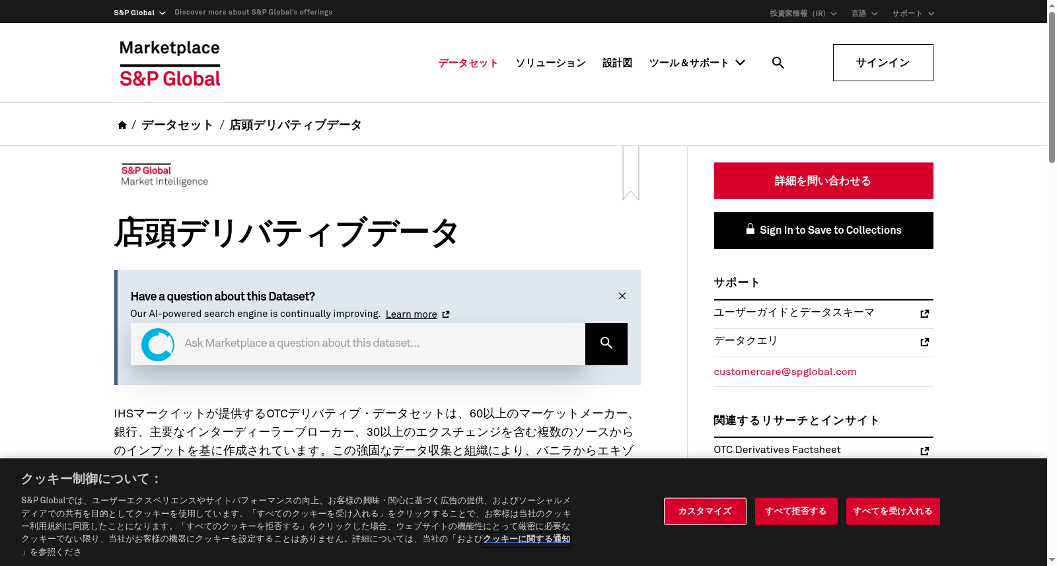1057x566 pixels.
Task: Select 設計図 in the navigation bar
Action: point(617,63)
